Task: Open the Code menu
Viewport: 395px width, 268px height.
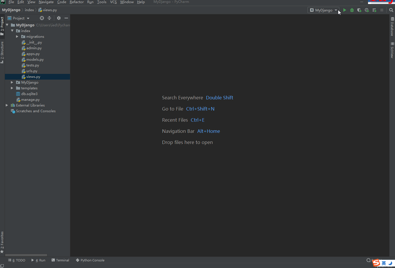Action: pyautogui.click(x=62, y=2)
